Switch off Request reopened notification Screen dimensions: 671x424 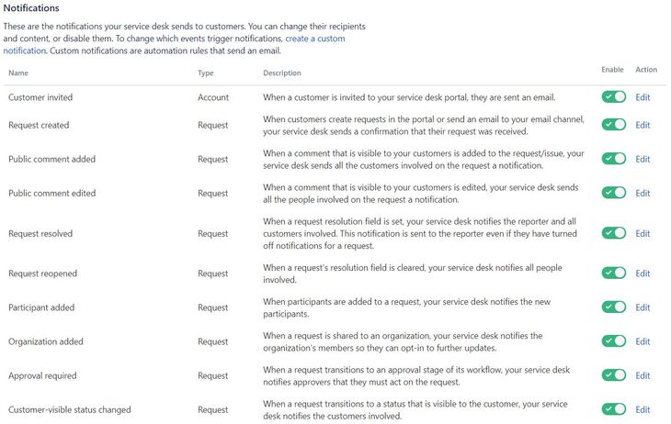coord(613,273)
